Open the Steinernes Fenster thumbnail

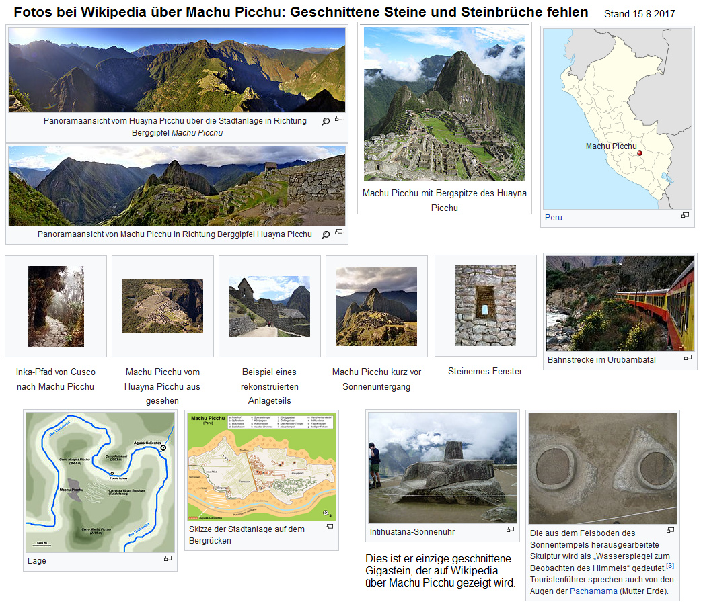tap(486, 306)
